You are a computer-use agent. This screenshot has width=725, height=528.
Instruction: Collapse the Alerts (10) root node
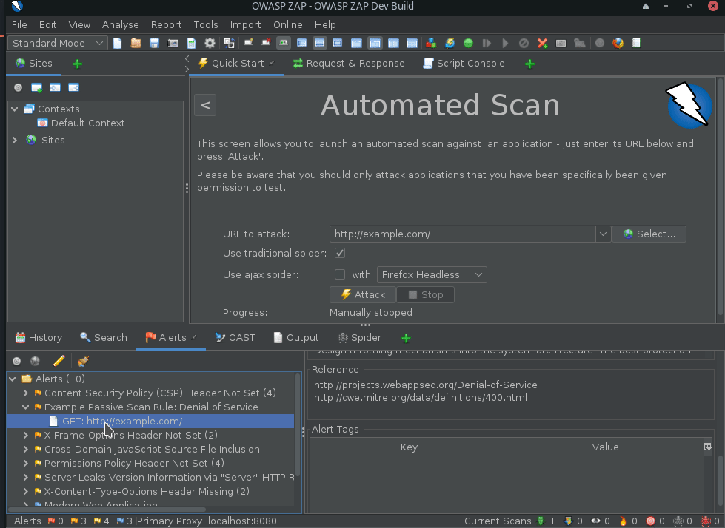pyautogui.click(x=13, y=379)
